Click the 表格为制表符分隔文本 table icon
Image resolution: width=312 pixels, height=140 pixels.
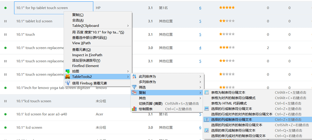207,93
